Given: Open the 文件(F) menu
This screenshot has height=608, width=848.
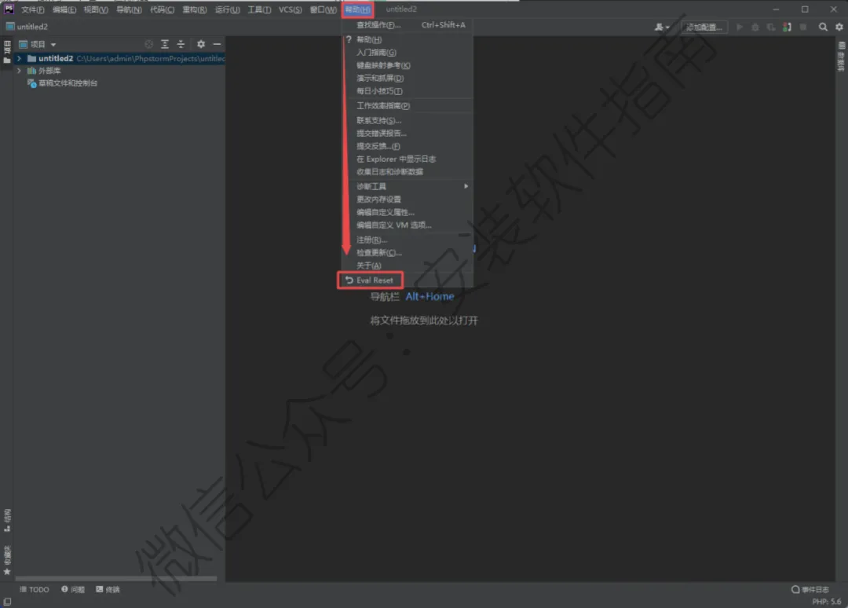Looking at the screenshot, I should 32,9.
